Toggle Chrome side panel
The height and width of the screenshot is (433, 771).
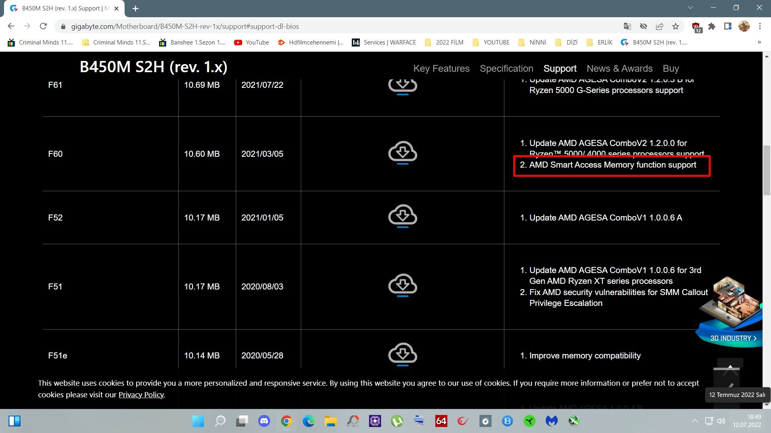[x=728, y=26]
